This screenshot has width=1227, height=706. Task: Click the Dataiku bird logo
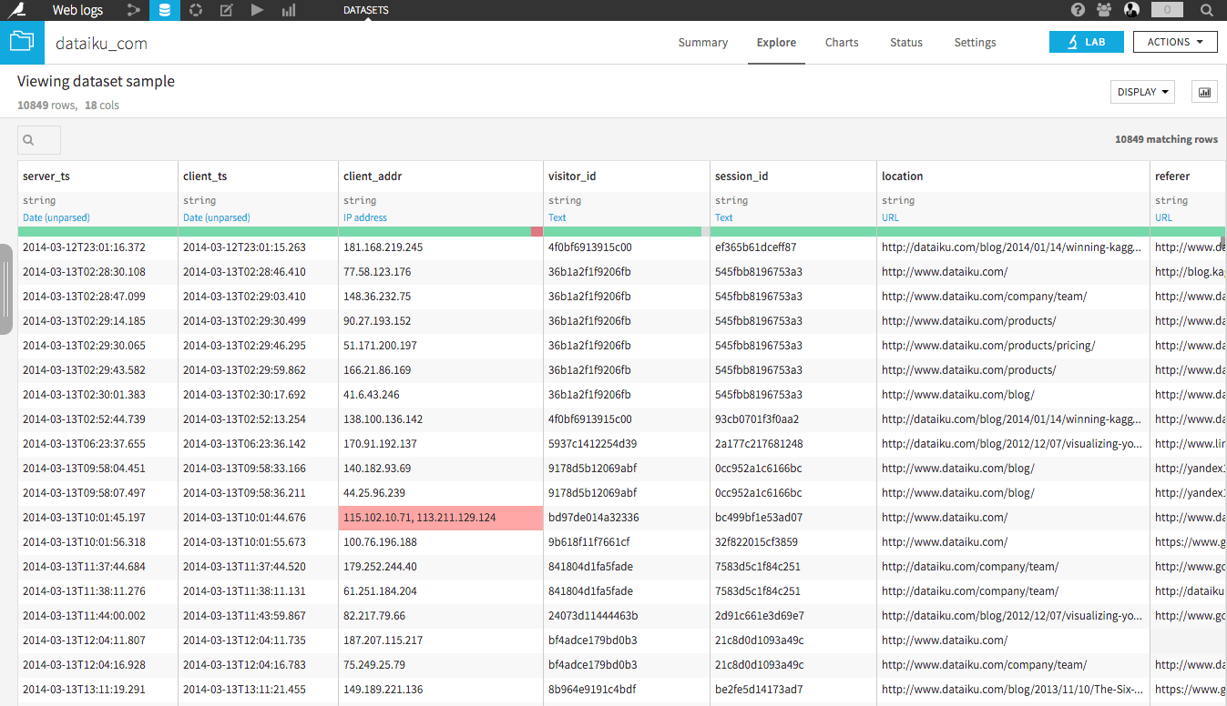click(x=15, y=10)
